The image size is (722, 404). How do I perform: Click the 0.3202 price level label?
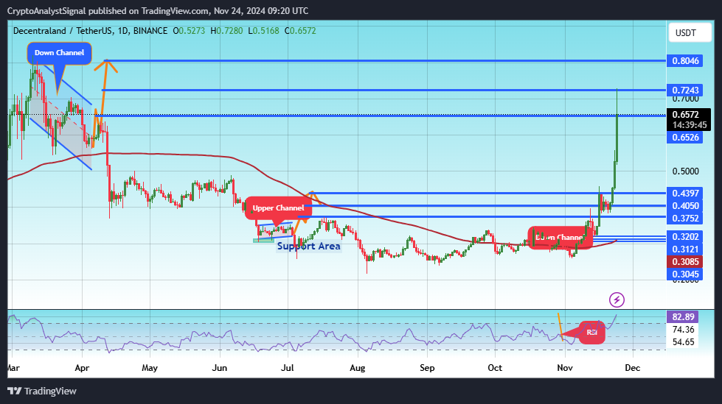[x=684, y=237]
